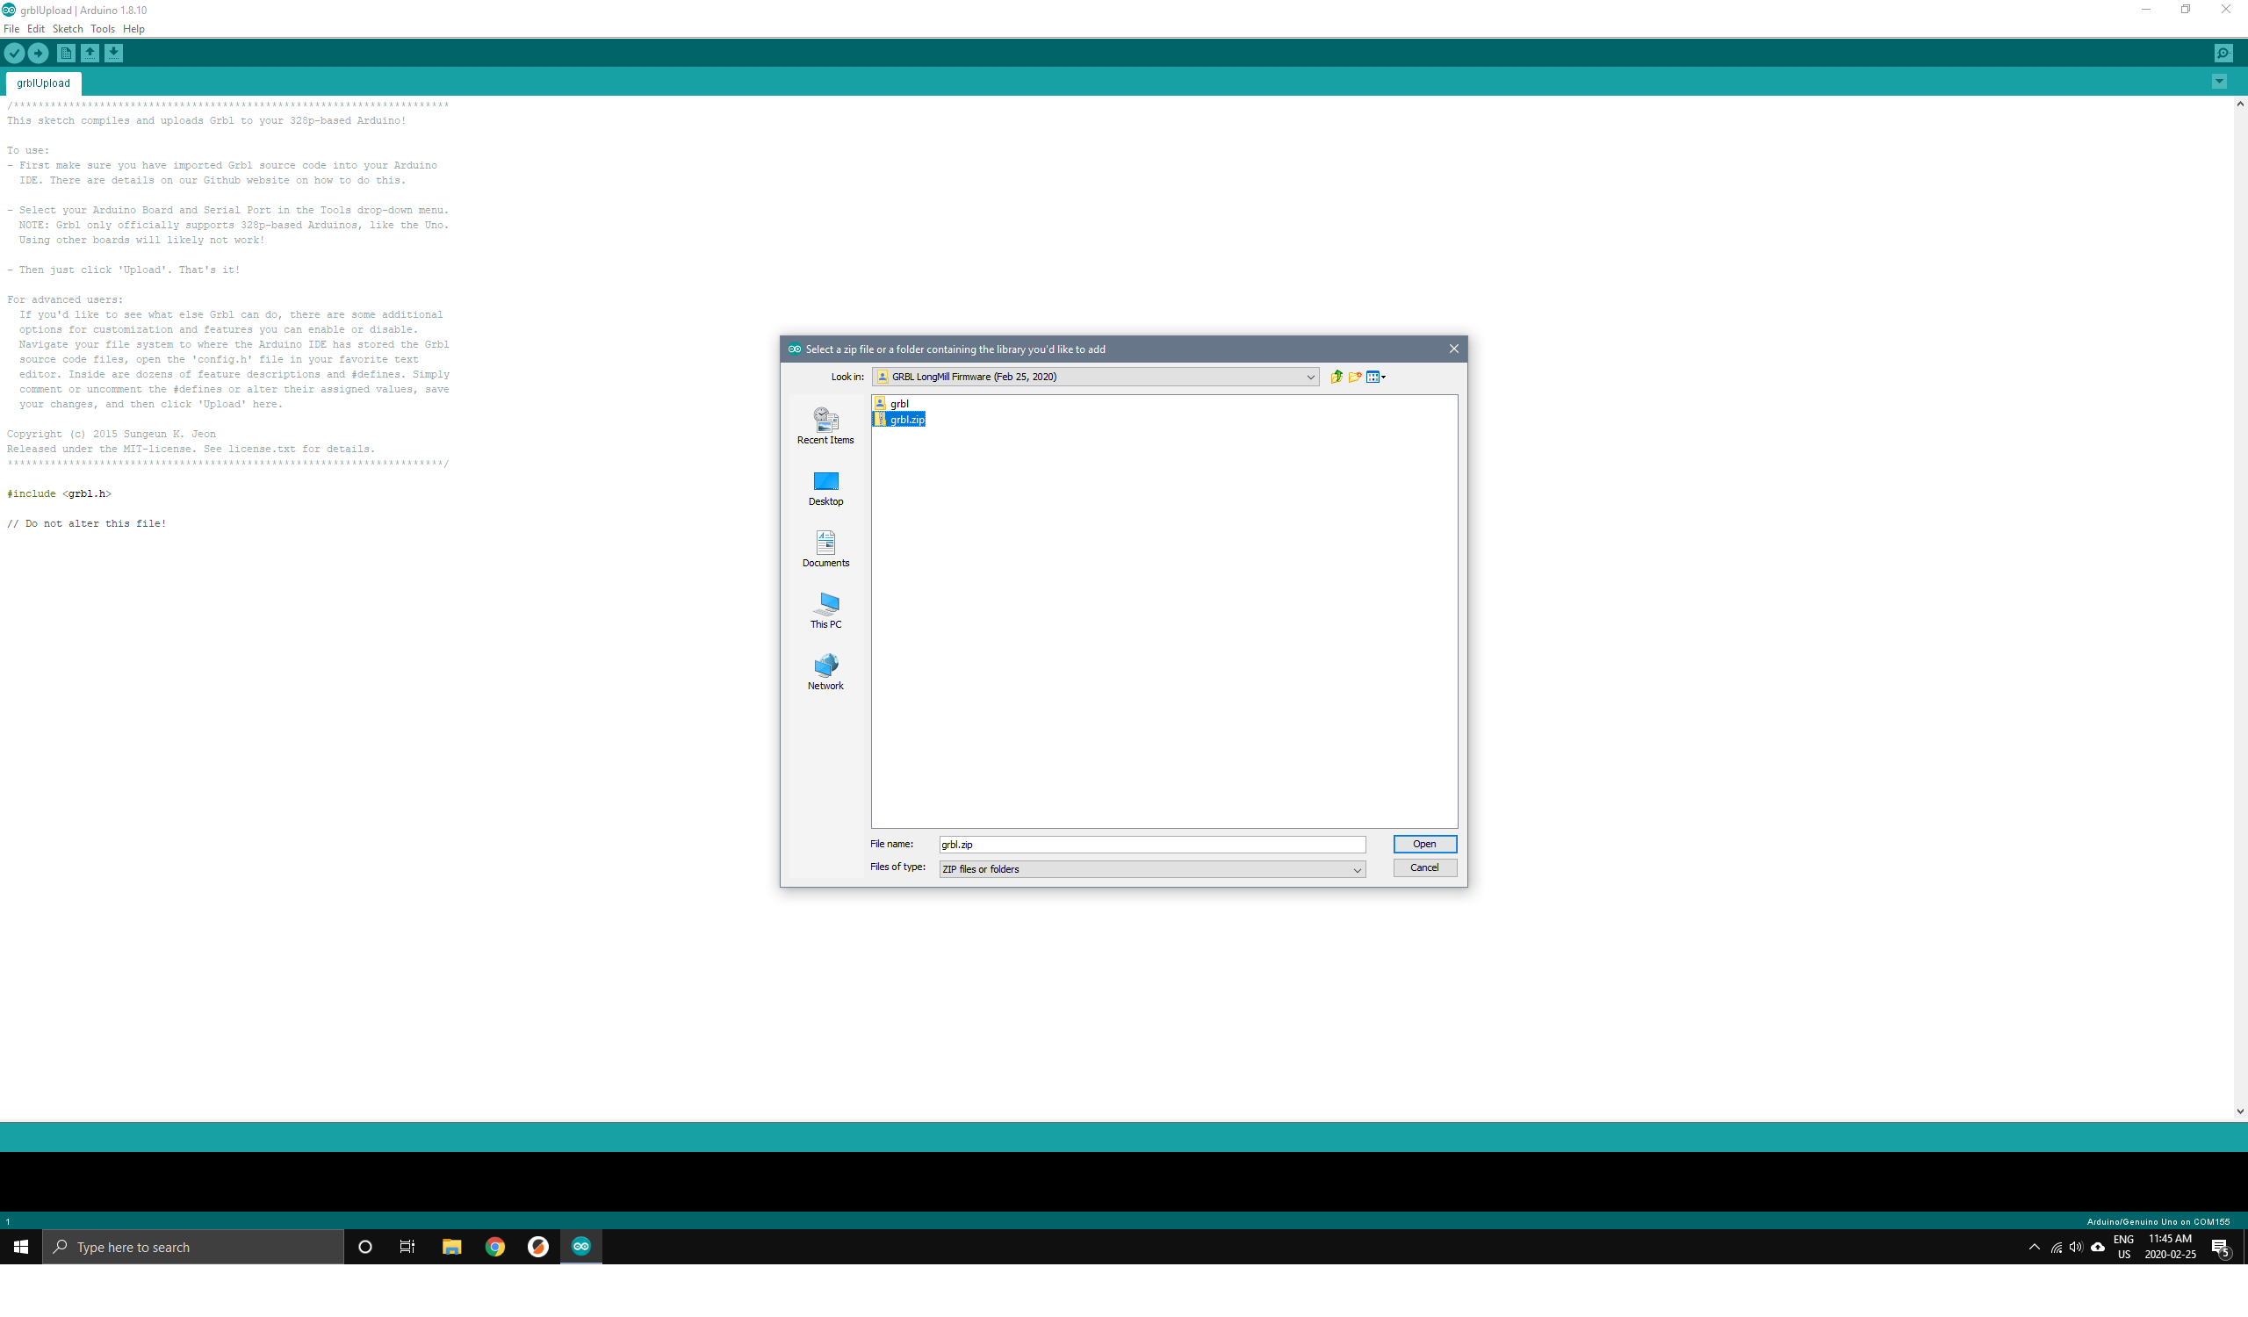Open Google Chrome from taskbar
The height and width of the screenshot is (1317, 2248).
coord(495,1248)
